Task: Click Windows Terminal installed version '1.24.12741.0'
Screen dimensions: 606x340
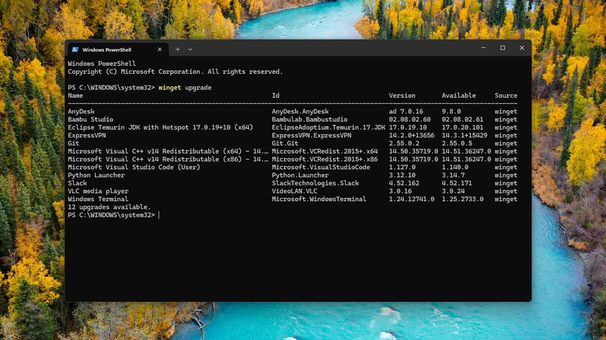Action: (412, 199)
